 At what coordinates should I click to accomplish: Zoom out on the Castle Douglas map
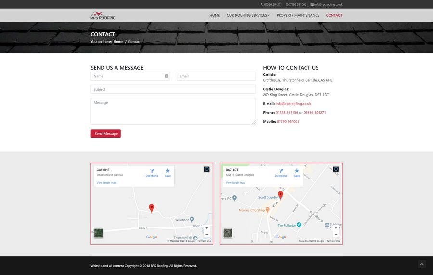pyautogui.click(x=336, y=235)
